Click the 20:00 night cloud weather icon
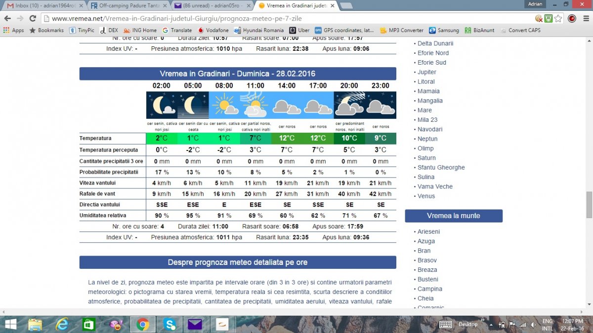Image resolution: width=593 pixels, height=333 pixels. (349, 105)
